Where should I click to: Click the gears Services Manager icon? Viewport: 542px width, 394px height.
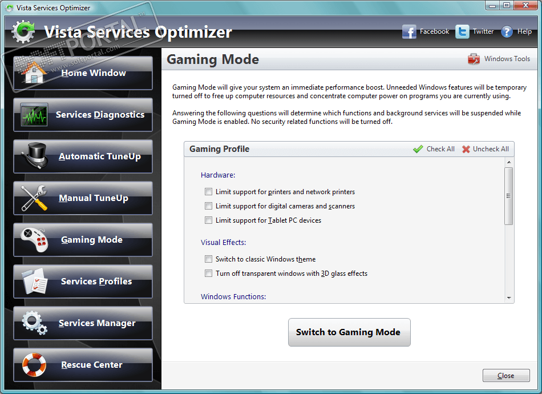point(35,323)
